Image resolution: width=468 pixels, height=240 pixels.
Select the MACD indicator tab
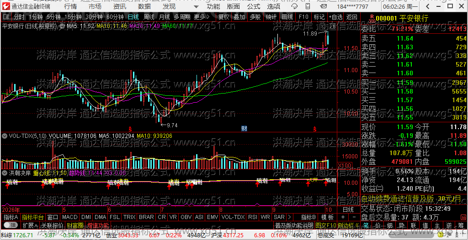pos(69,217)
